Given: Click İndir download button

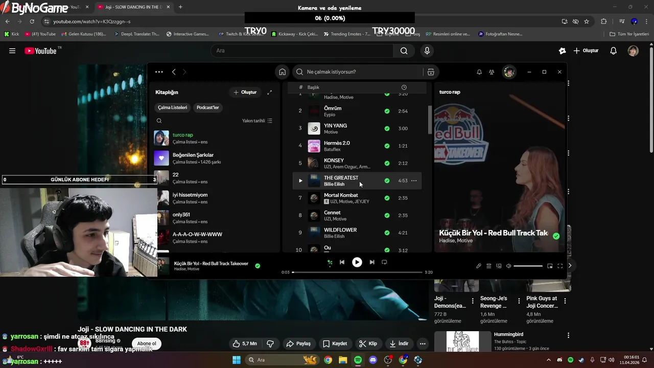Looking at the screenshot, I should [399, 343].
